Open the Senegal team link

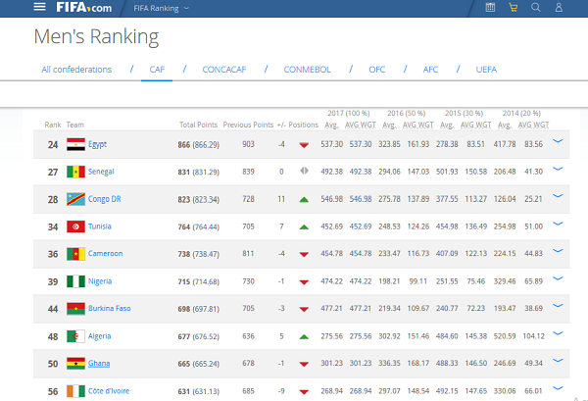tap(101, 172)
